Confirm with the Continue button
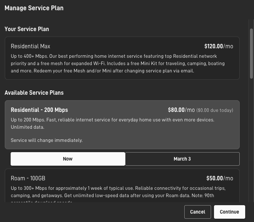254x222 pixels. 229,212
